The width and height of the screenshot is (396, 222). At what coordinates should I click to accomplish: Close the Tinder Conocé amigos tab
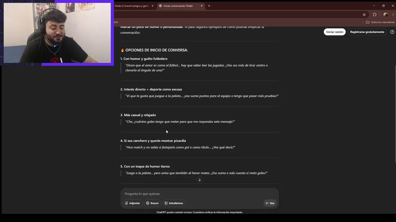click(x=153, y=6)
